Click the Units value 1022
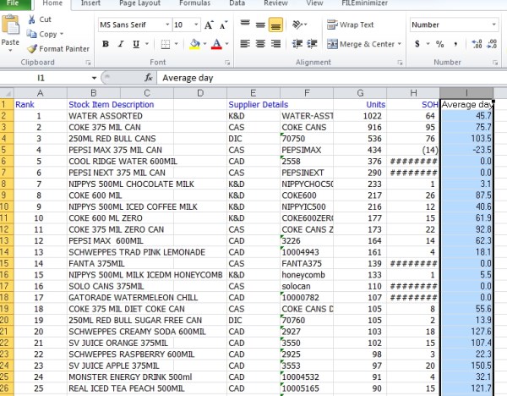Viewport: 507px width, 396px height. click(x=372, y=116)
